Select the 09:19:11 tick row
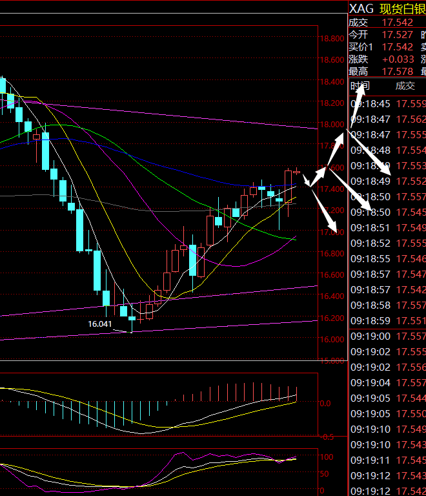 click(x=386, y=460)
